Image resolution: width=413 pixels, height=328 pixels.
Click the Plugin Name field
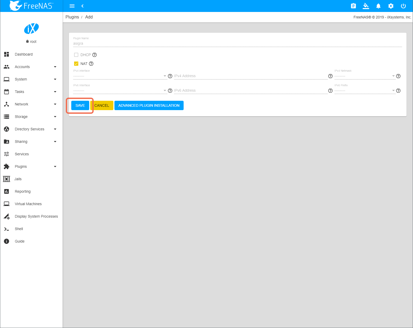237,43
